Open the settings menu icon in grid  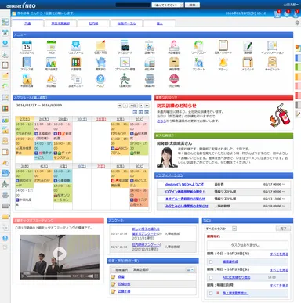point(76,78)
